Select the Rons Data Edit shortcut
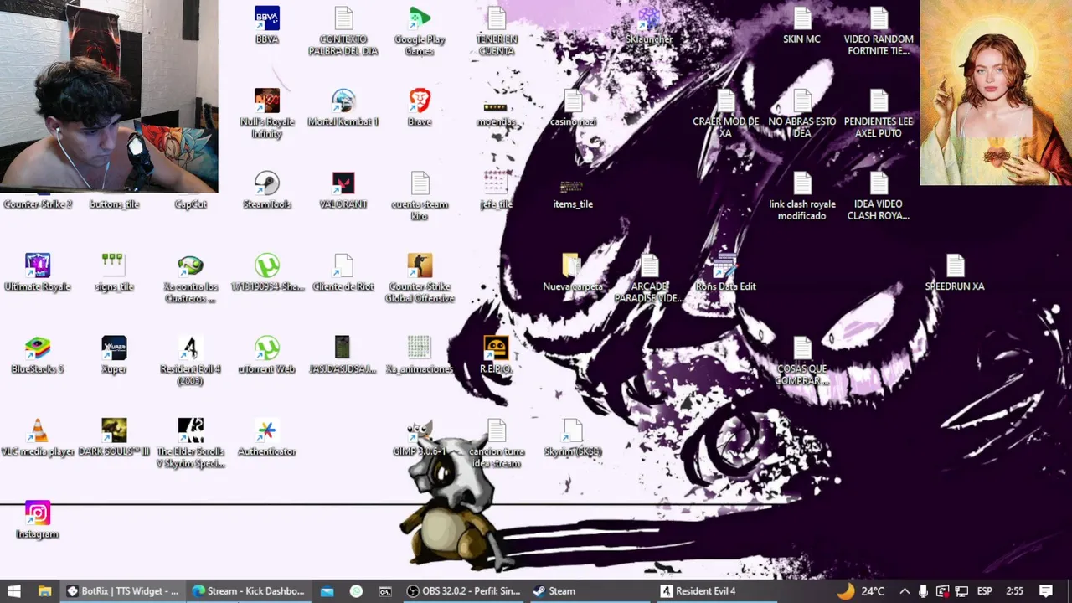Image resolution: width=1072 pixels, height=603 pixels. pyautogui.click(x=725, y=272)
